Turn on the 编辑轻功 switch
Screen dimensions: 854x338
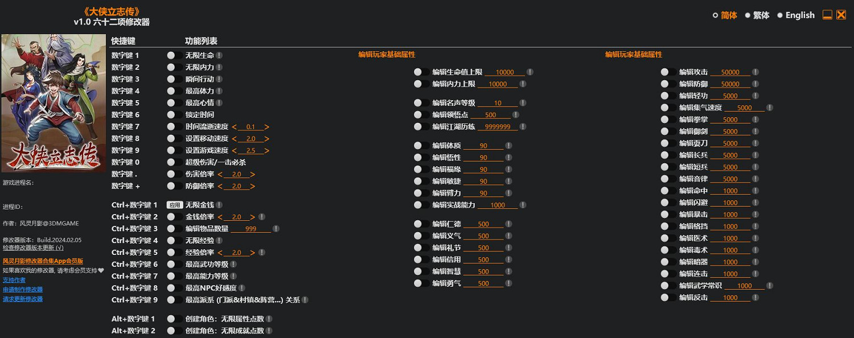click(x=668, y=96)
